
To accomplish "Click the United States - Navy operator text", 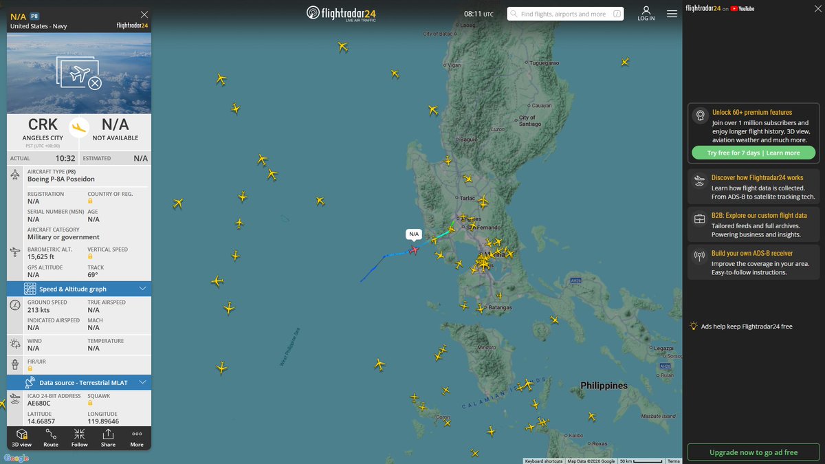I will click(x=38, y=25).
